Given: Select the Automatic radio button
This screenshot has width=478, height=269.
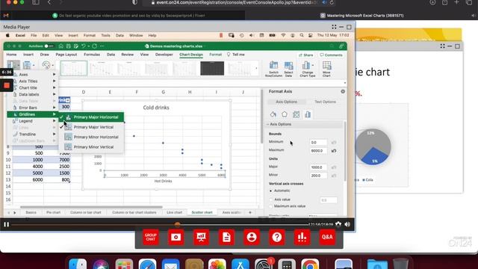Looking at the screenshot, I should pos(270,191).
